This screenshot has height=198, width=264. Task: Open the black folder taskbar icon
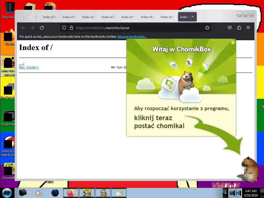[23, 193]
